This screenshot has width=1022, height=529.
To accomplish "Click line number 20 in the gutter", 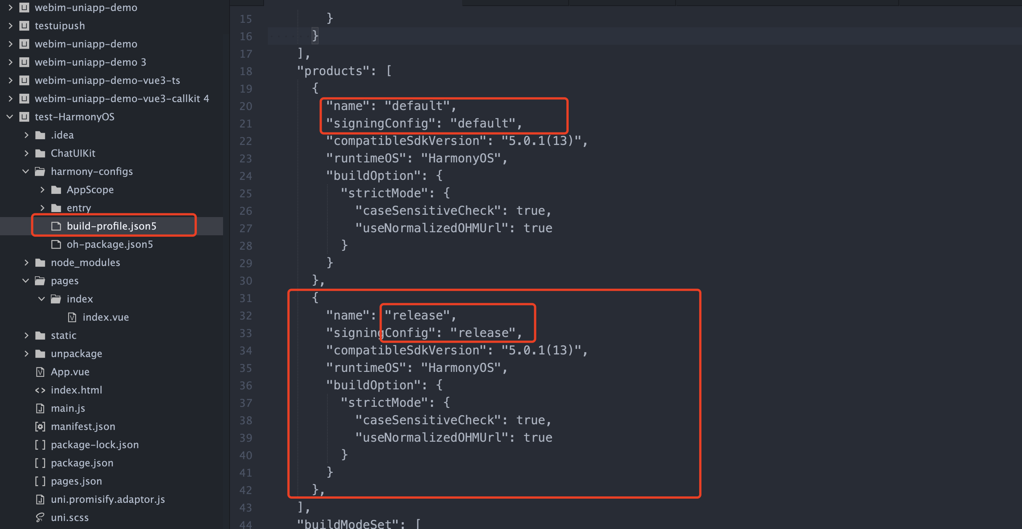I will click(x=245, y=106).
